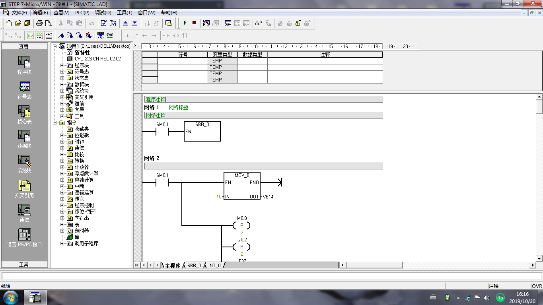Toggle the symbol information table button

49,35
